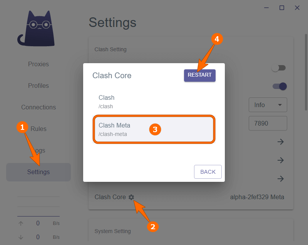Click BACK to close the dialog

(208, 172)
